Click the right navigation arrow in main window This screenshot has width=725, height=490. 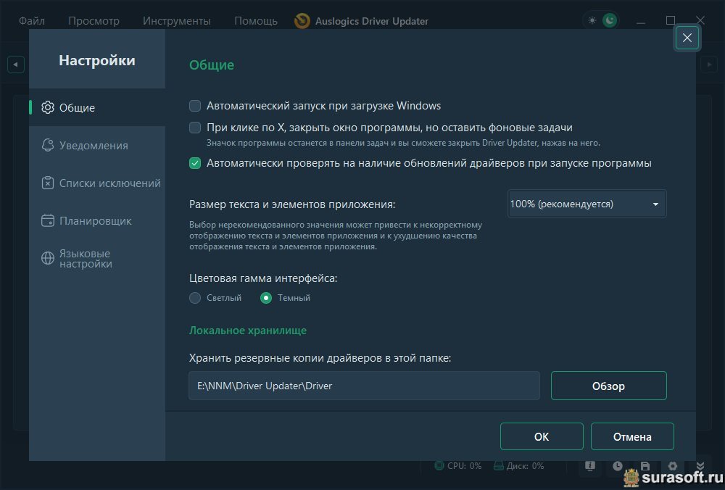tap(709, 65)
